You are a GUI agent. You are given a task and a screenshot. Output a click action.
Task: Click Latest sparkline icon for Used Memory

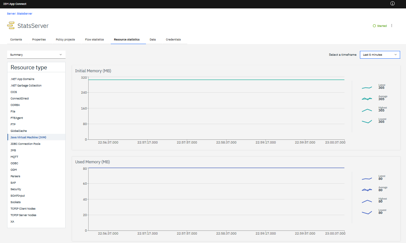pyautogui.click(x=367, y=179)
